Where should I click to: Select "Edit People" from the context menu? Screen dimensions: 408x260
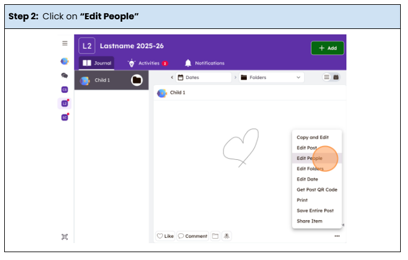point(310,158)
